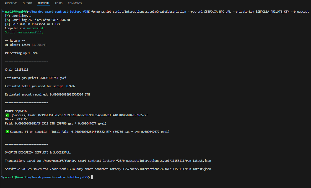
Task: Open the PROBLEMS panel tab
Action: [x=11, y=3]
